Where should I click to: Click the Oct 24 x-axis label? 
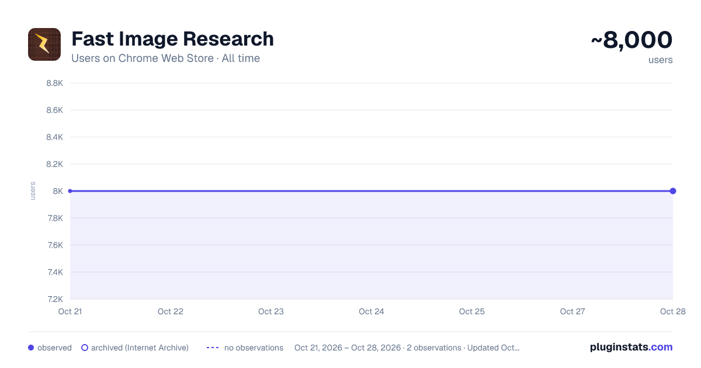pyautogui.click(x=372, y=311)
